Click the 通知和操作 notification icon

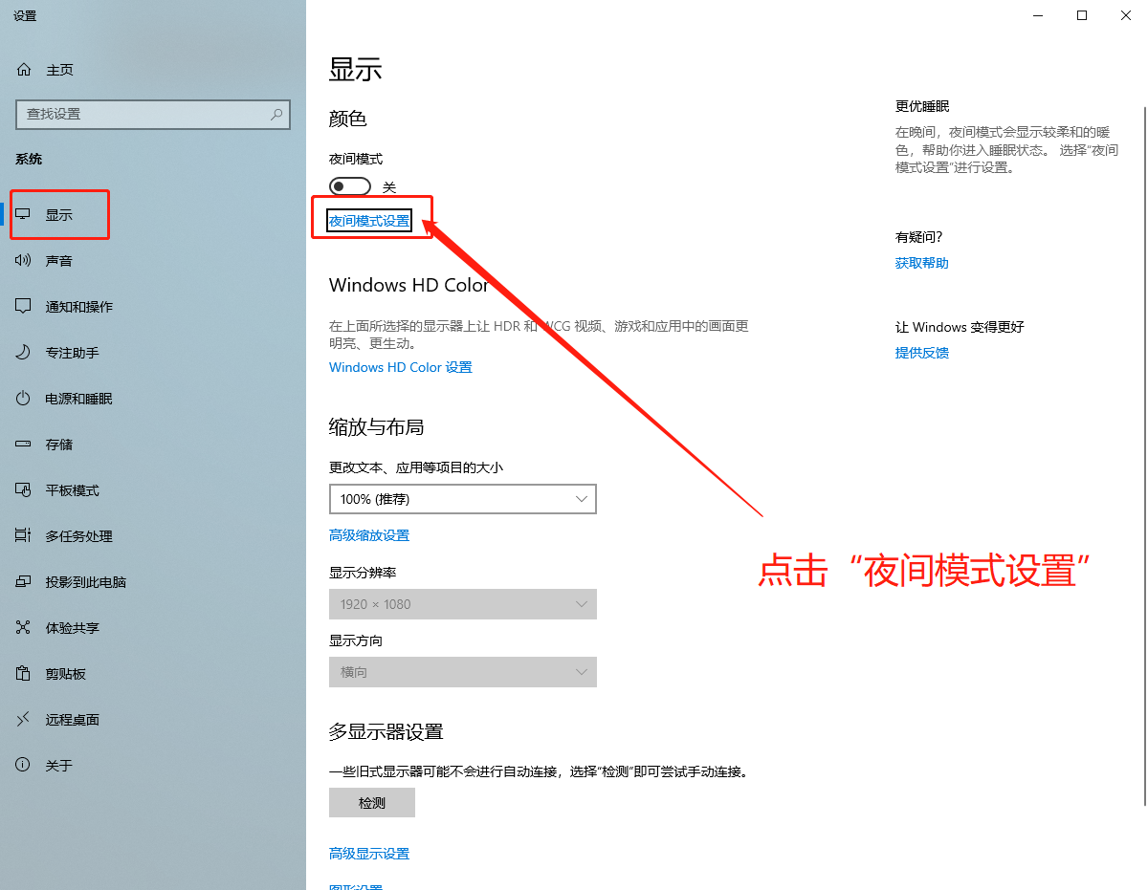click(x=24, y=307)
